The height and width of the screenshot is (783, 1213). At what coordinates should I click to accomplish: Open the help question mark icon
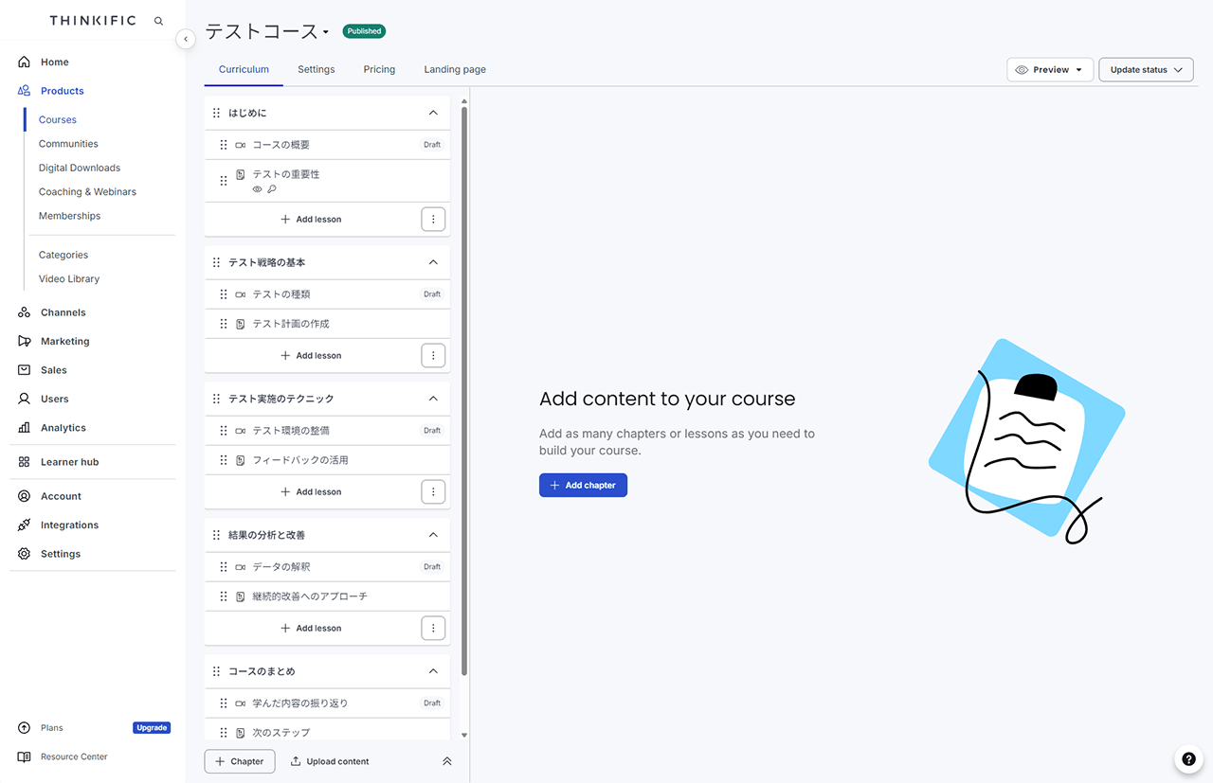point(1188,758)
